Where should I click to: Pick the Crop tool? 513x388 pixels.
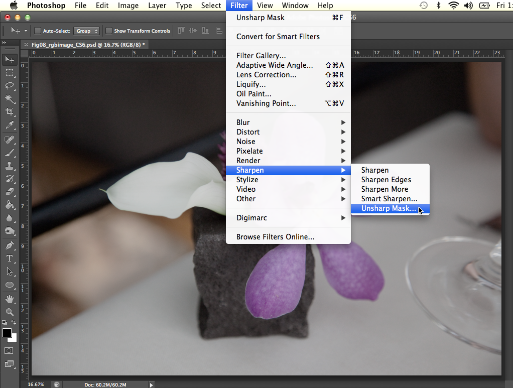click(9, 111)
